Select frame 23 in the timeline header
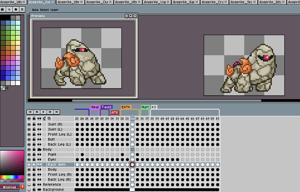 coord(77,119)
